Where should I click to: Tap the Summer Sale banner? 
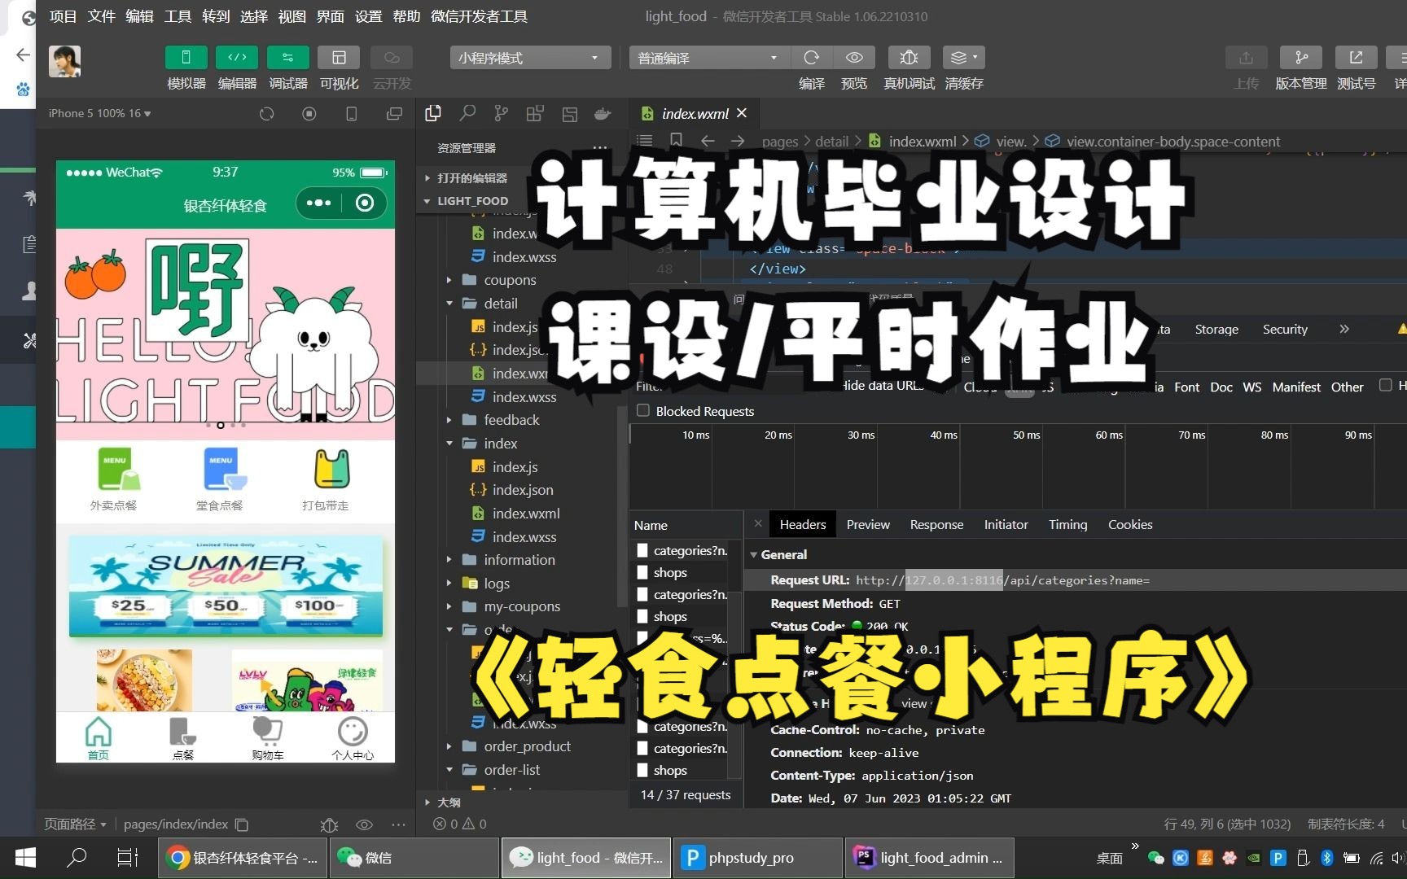click(226, 585)
